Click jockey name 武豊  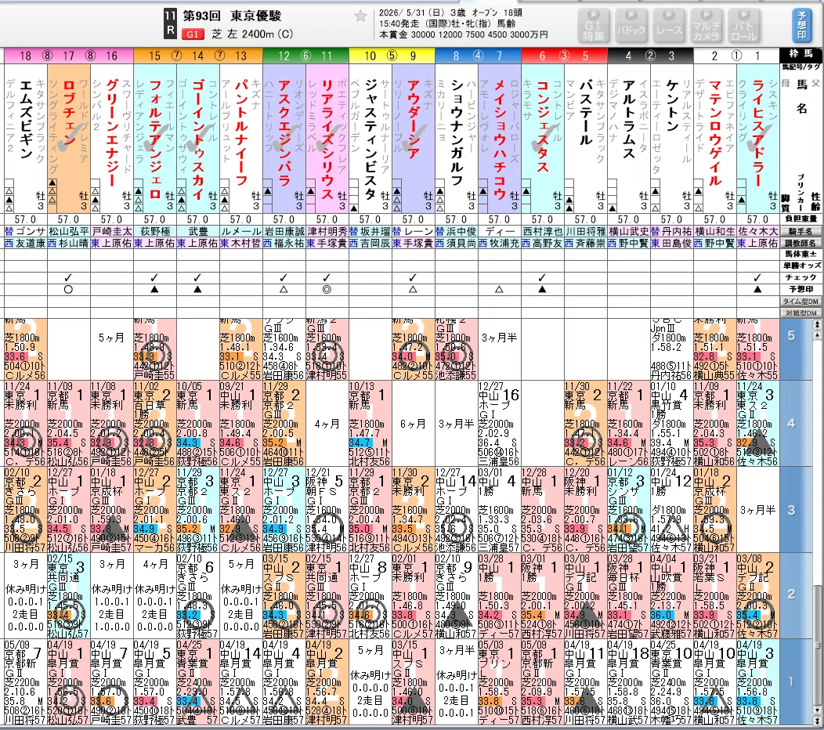pos(197,231)
